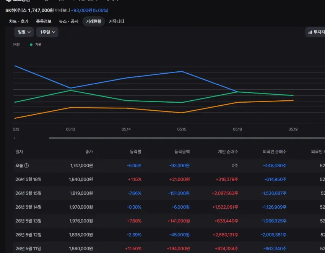The width and height of the screenshot is (325, 253).
Task: Click the +11.50% change rate cell
Action: pos(133,248)
